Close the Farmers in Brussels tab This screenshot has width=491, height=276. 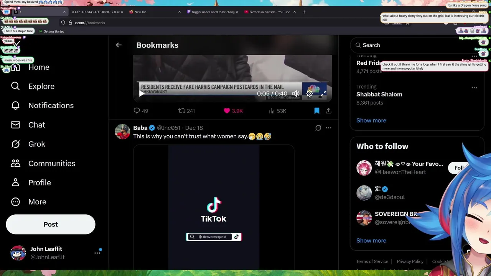click(x=295, y=12)
